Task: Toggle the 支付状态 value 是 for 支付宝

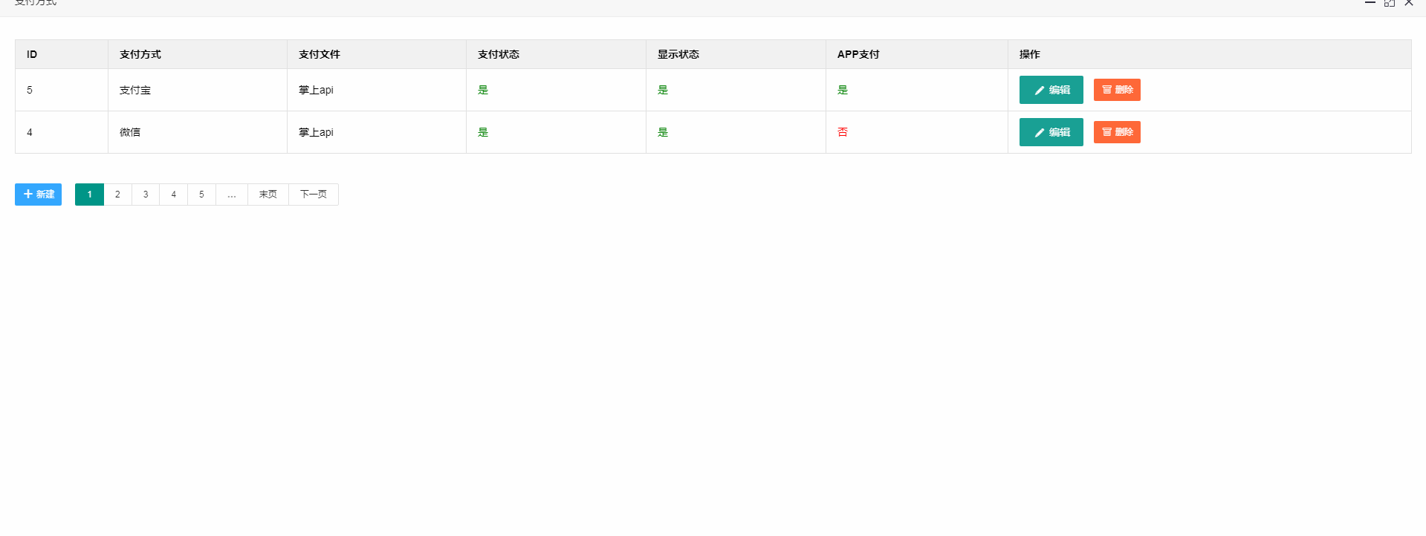Action: coord(483,90)
